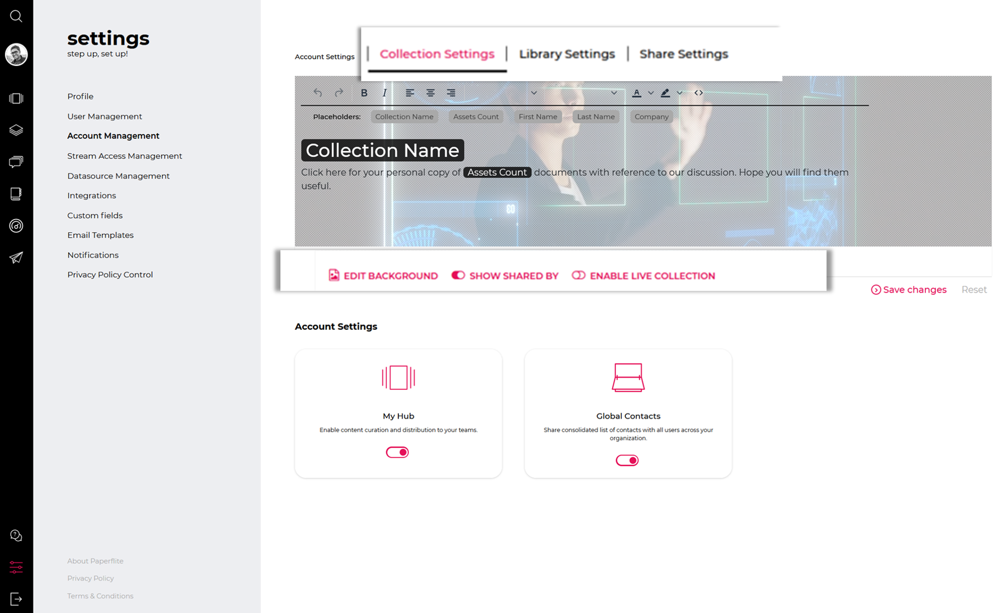
Task: Open the settings sliders icon in sidebar
Action: (16, 567)
